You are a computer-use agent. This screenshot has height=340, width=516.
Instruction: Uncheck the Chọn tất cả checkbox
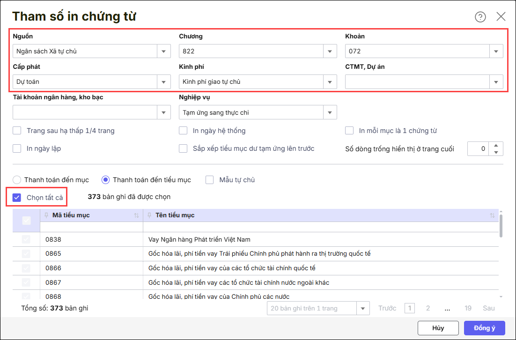(x=17, y=198)
